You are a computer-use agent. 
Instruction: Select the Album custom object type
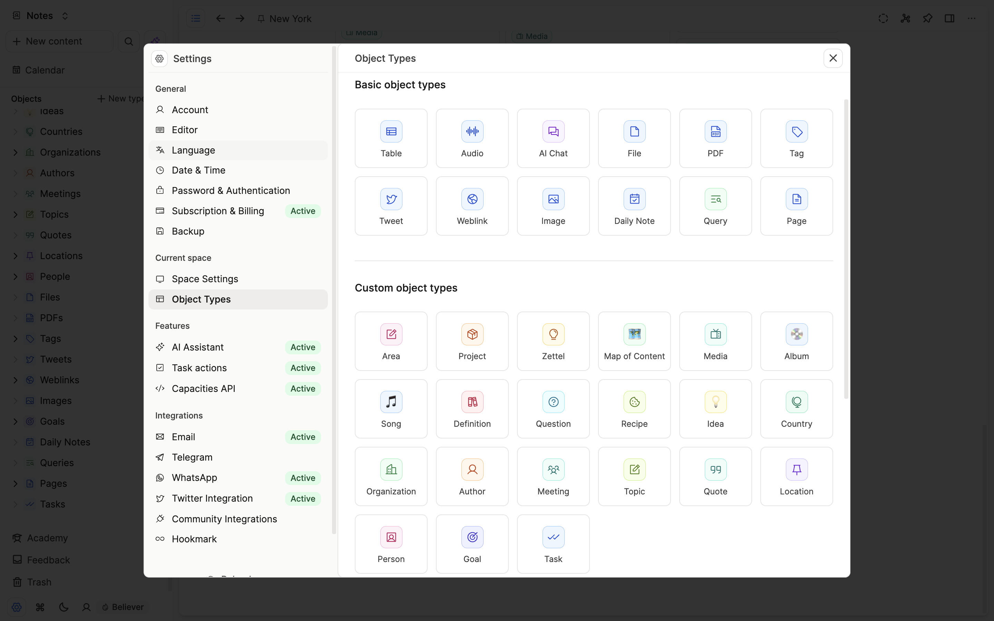(797, 341)
